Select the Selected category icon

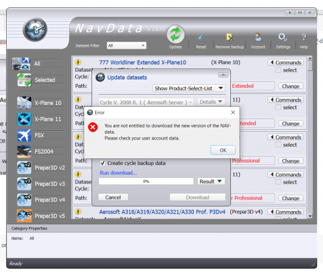click(24, 79)
